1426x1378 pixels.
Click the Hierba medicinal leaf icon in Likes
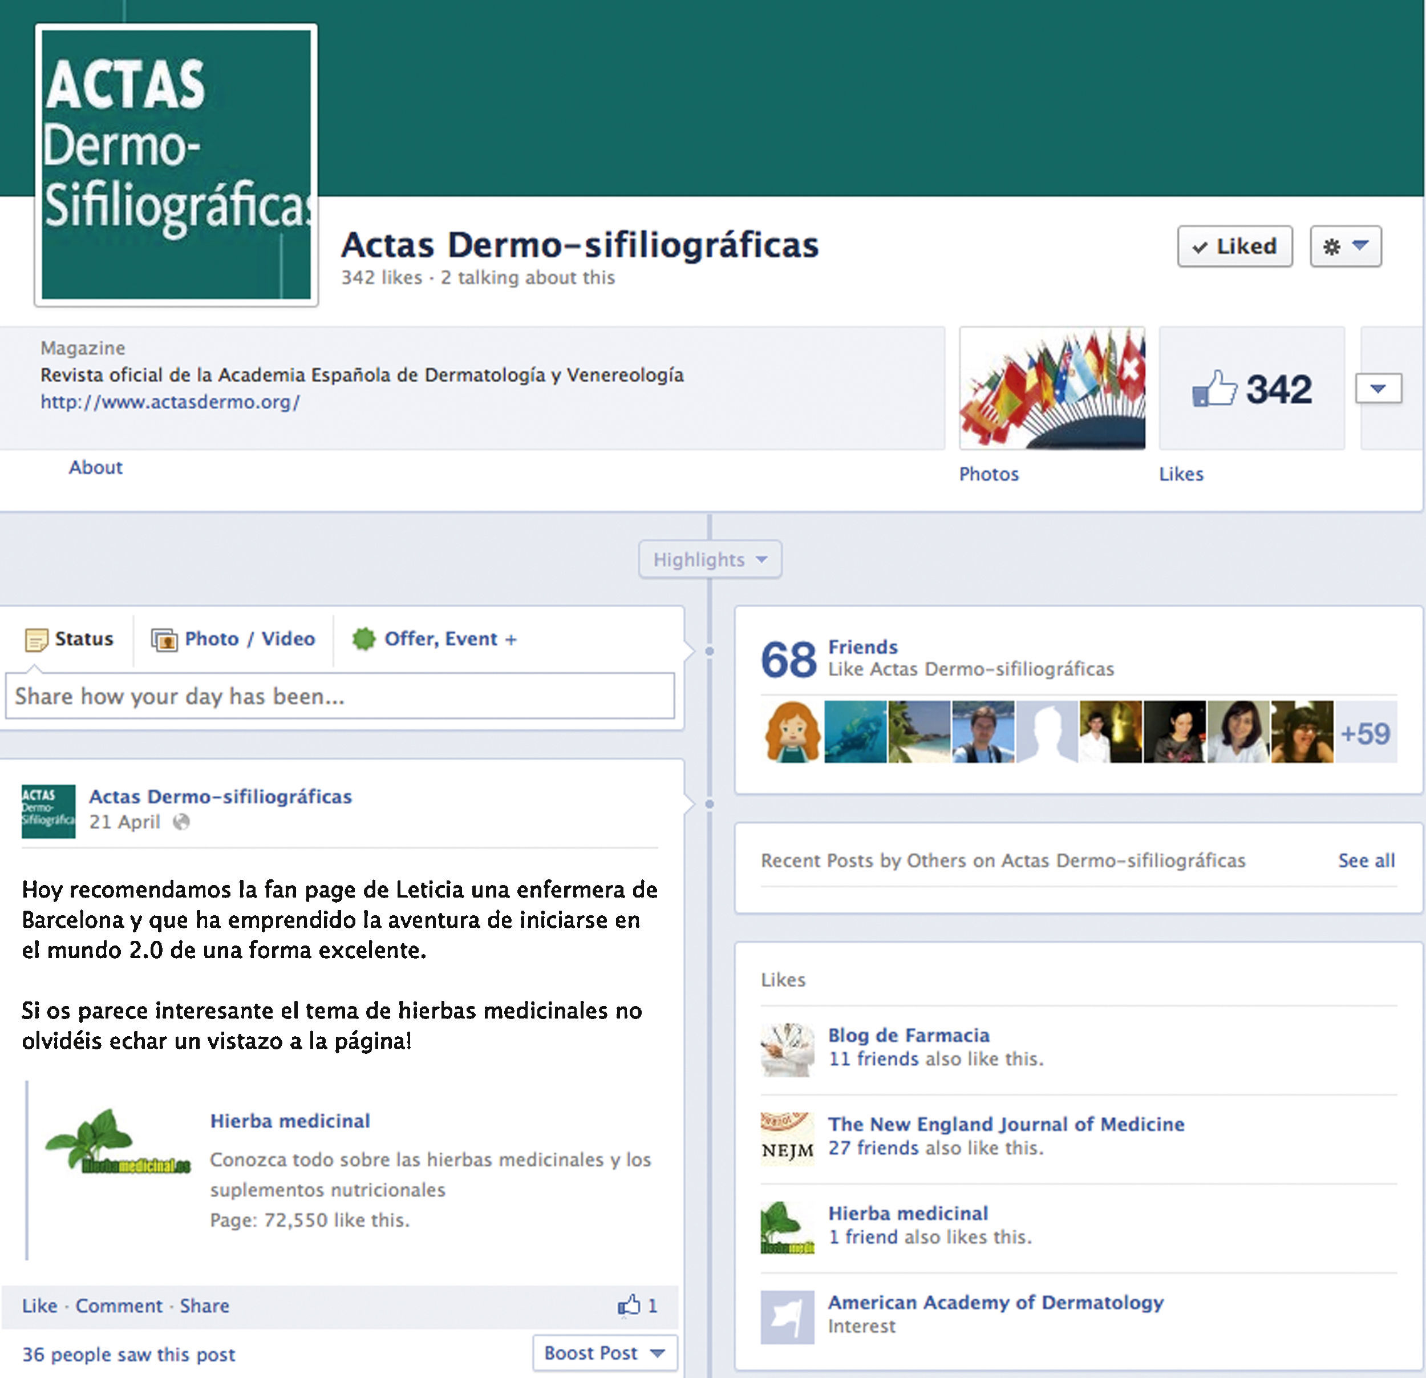[x=787, y=1228]
